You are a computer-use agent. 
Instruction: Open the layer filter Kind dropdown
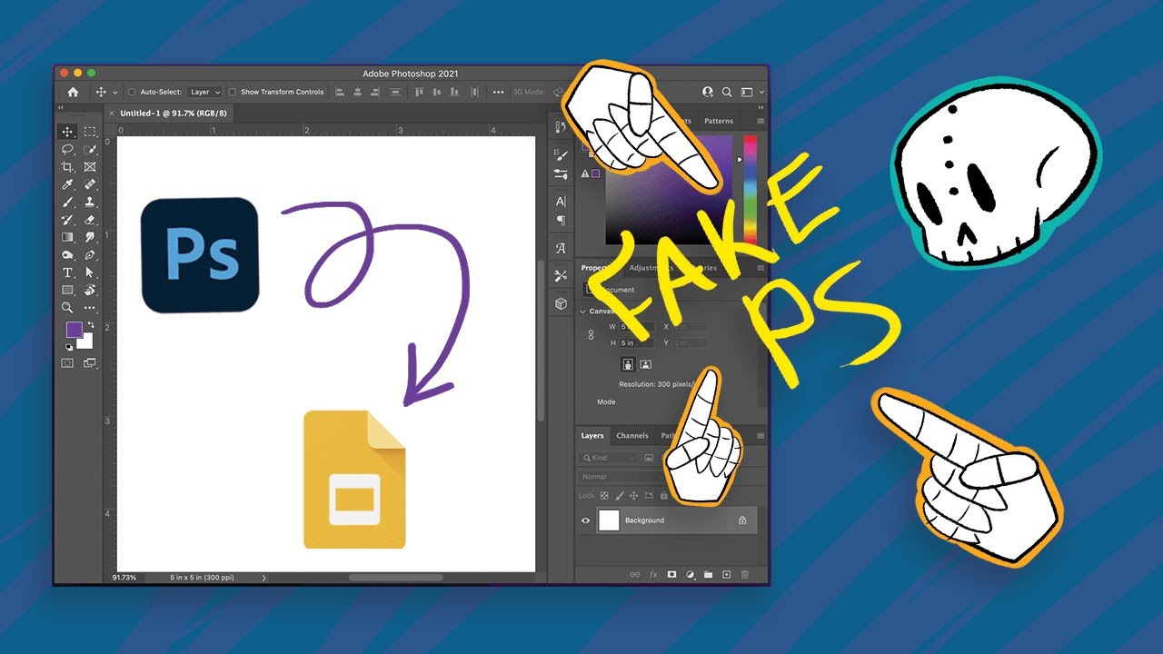coord(609,458)
